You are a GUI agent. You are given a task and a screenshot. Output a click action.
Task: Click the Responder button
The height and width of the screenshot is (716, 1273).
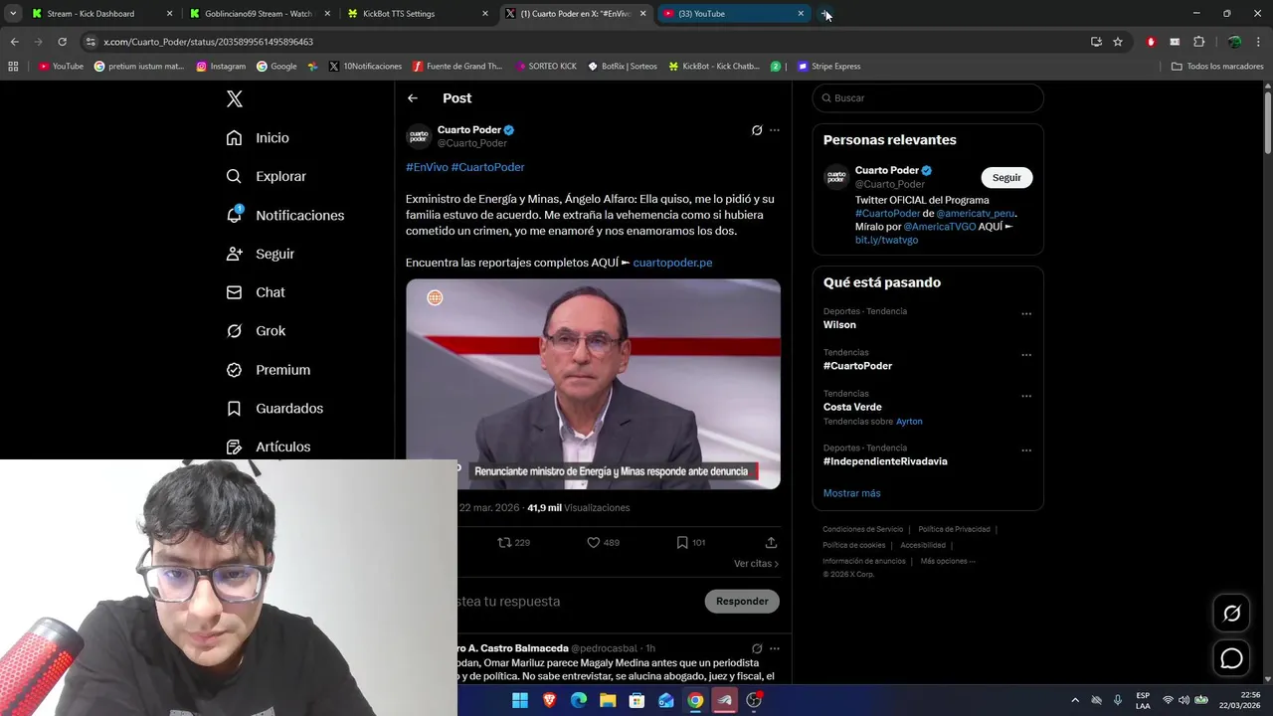click(742, 602)
